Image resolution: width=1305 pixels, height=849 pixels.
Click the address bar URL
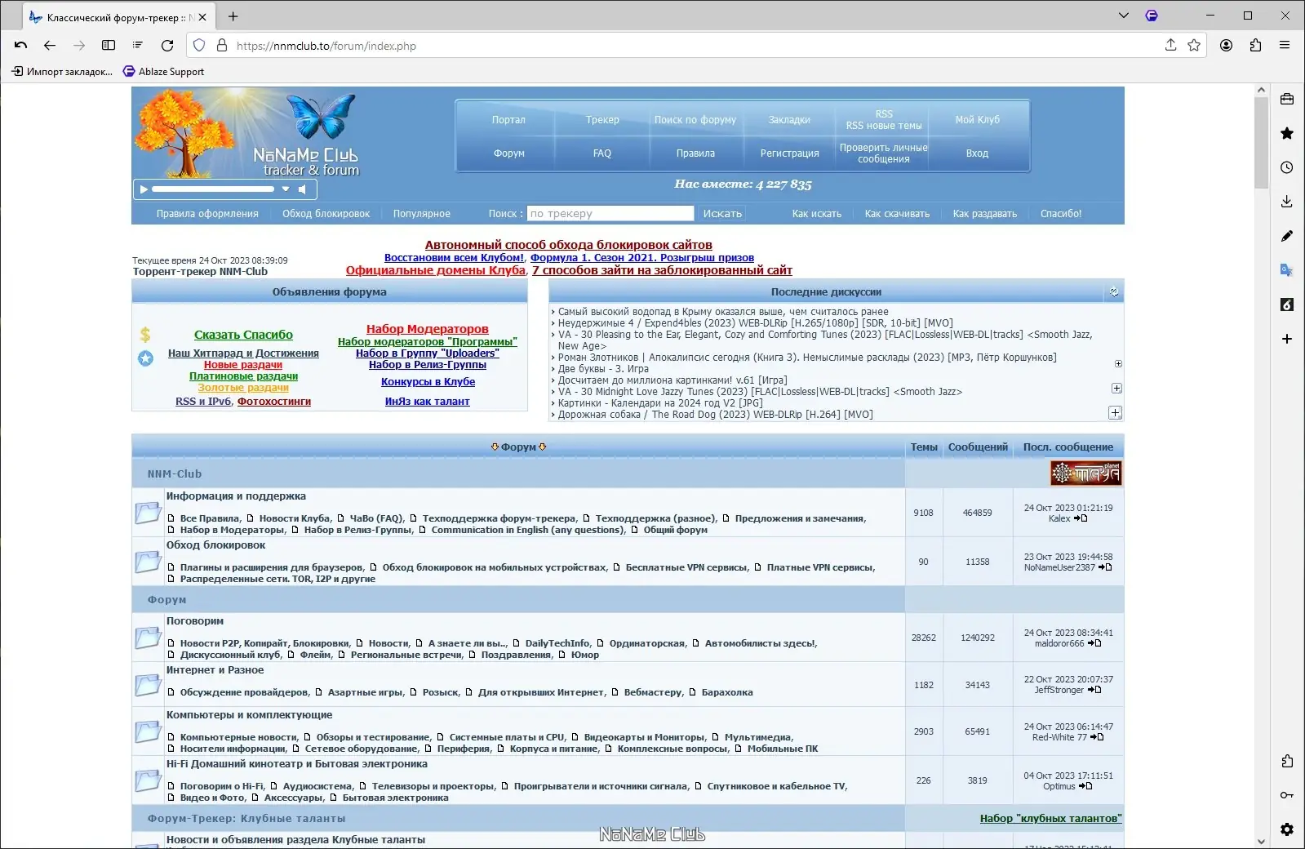[326, 46]
